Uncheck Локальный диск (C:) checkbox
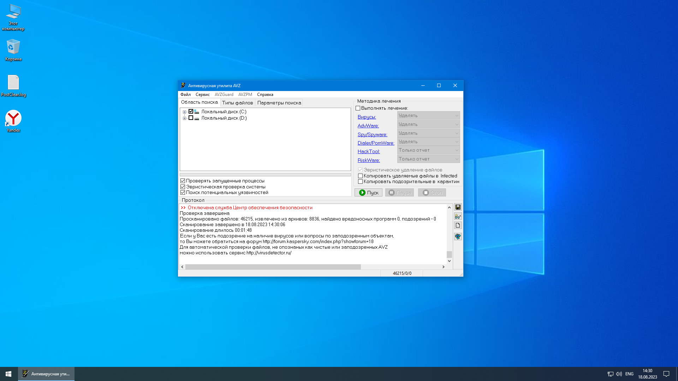This screenshot has height=381, width=678. point(191,111)
